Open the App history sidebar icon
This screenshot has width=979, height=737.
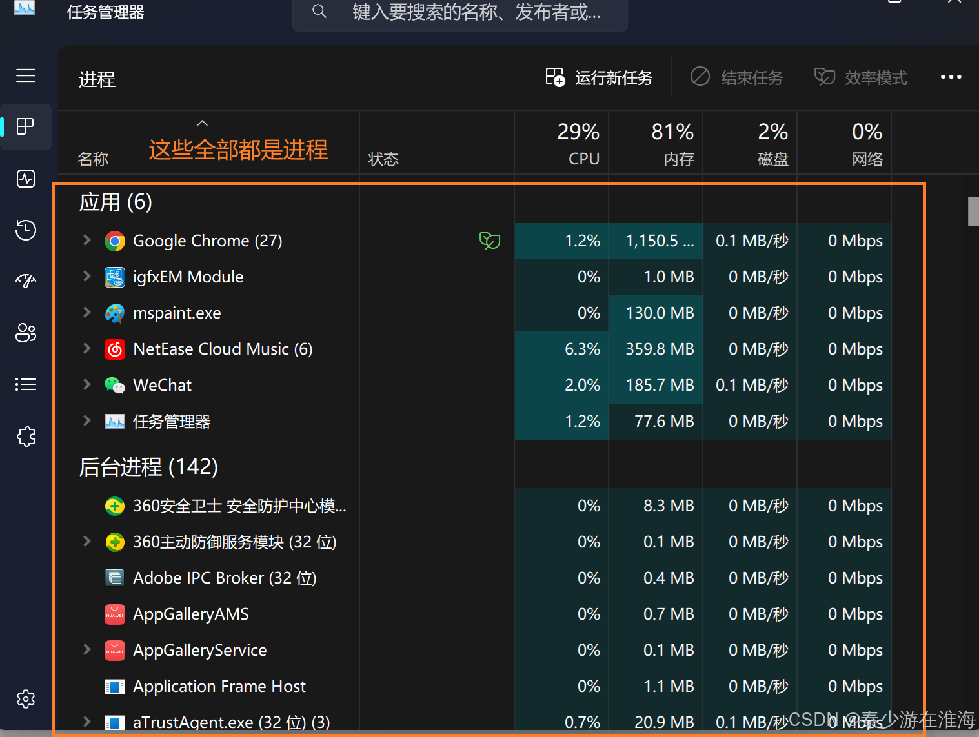coord(26,230)
